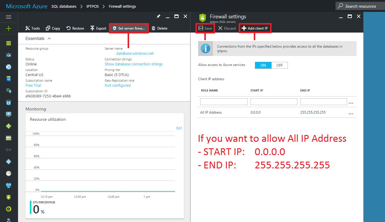Open the green circle billing icon in sidebar
The width and height of the screenshot is (385, 222).
point(9,209)
